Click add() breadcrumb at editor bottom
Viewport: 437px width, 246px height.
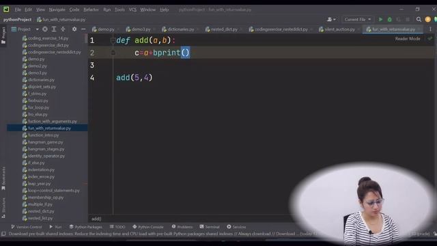[96, 219]
